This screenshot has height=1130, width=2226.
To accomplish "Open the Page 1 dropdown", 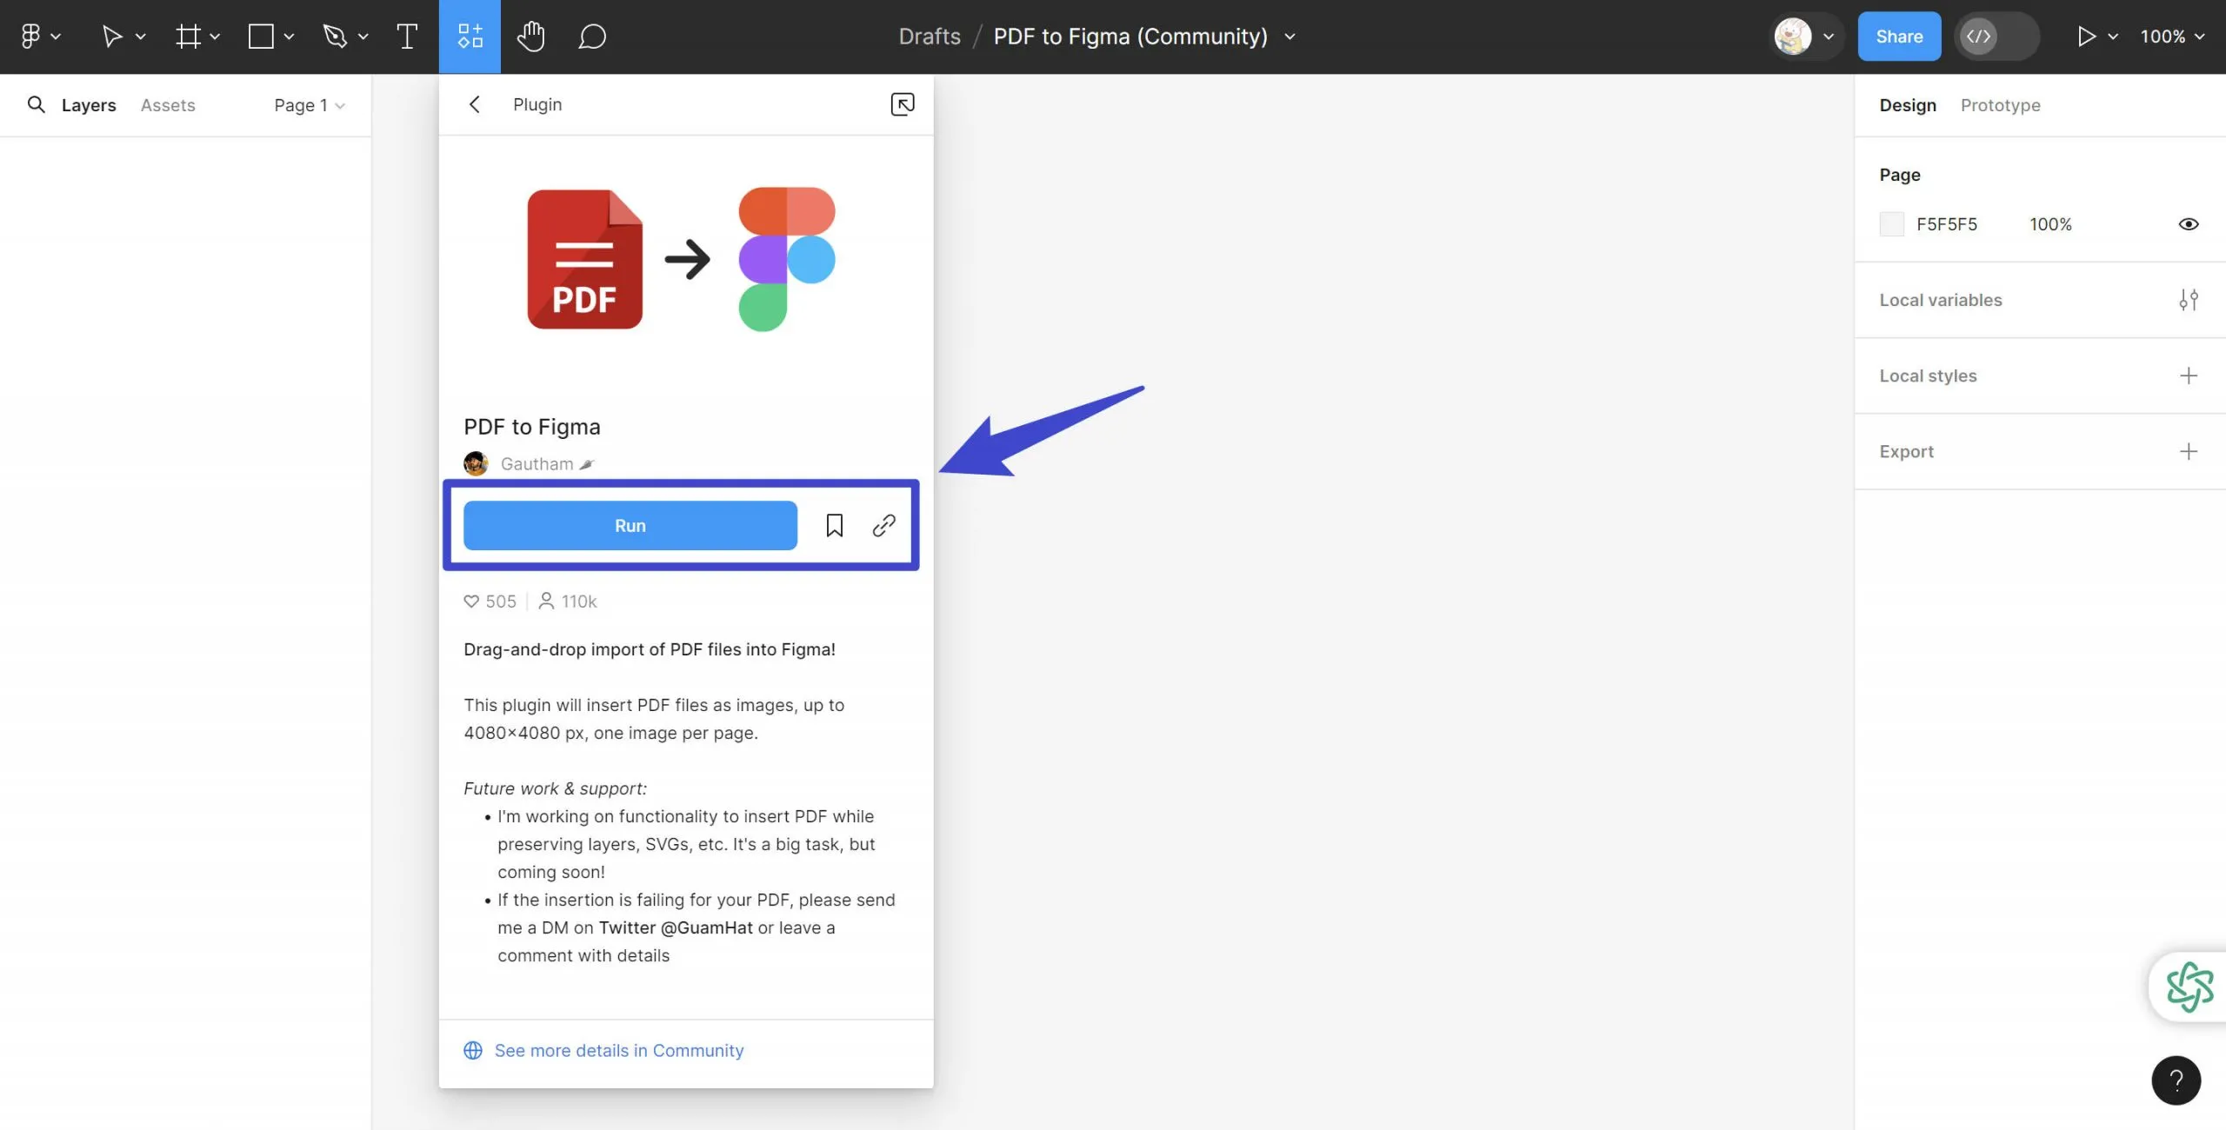I will click(x=308, y=104).
